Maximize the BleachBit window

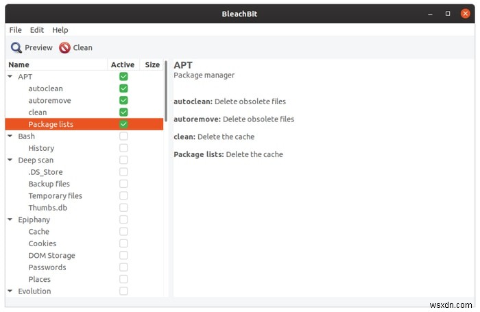447,13
